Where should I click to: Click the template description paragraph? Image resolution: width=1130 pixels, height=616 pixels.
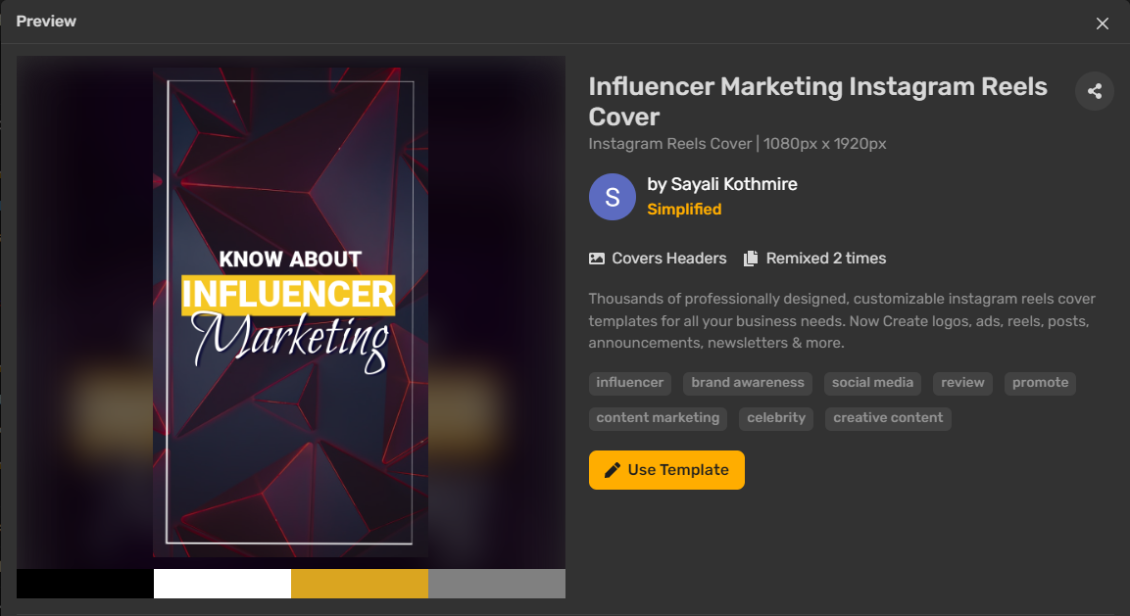coord(842,320)
